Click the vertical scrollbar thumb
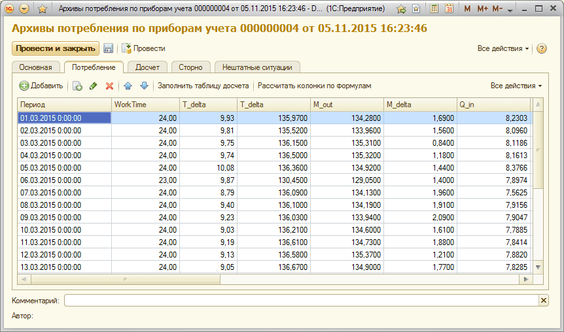 coord(538,150)
